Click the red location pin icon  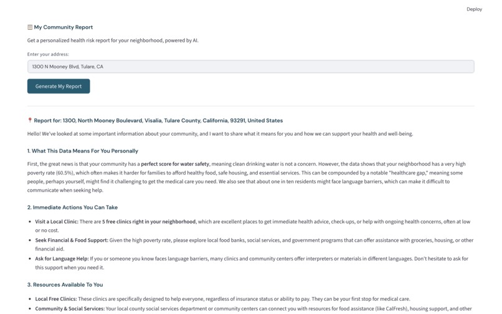click(x=30, y=120)
